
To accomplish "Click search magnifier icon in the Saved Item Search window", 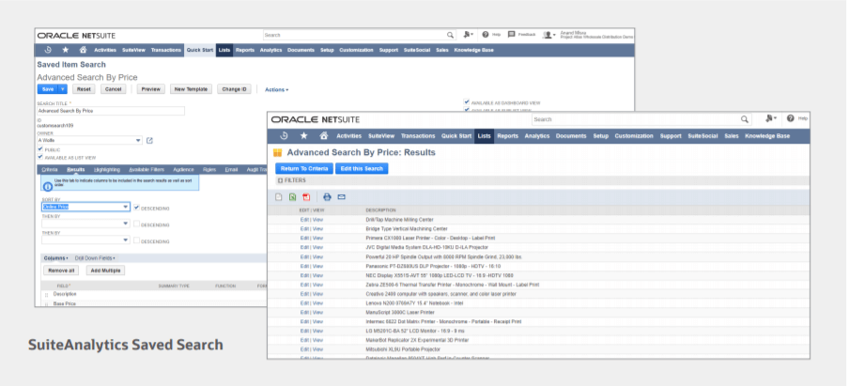I will tap(450, 35).
